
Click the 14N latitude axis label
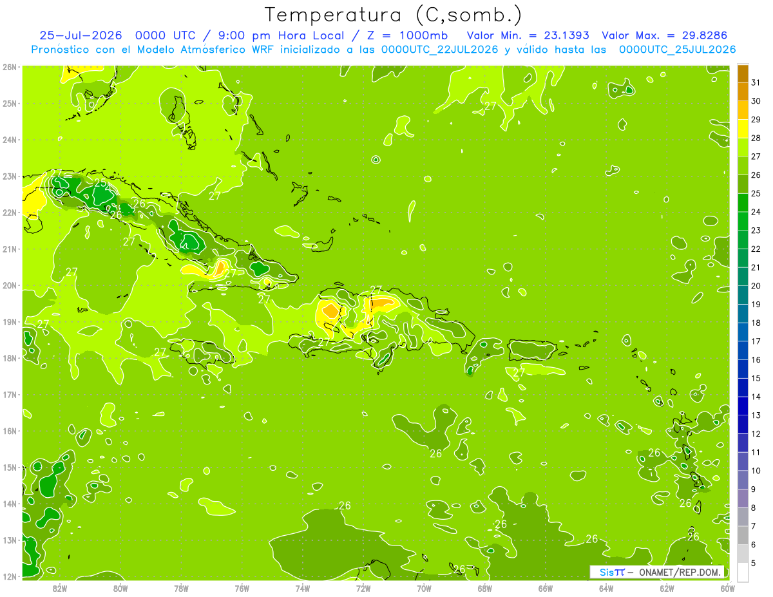tap(10, 504)
